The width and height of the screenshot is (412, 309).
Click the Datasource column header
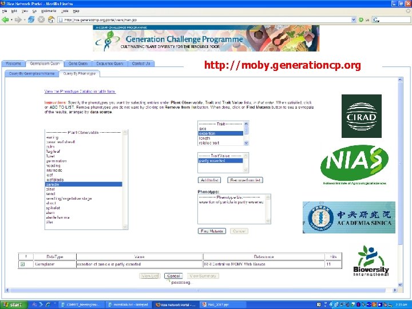[264, 257]
